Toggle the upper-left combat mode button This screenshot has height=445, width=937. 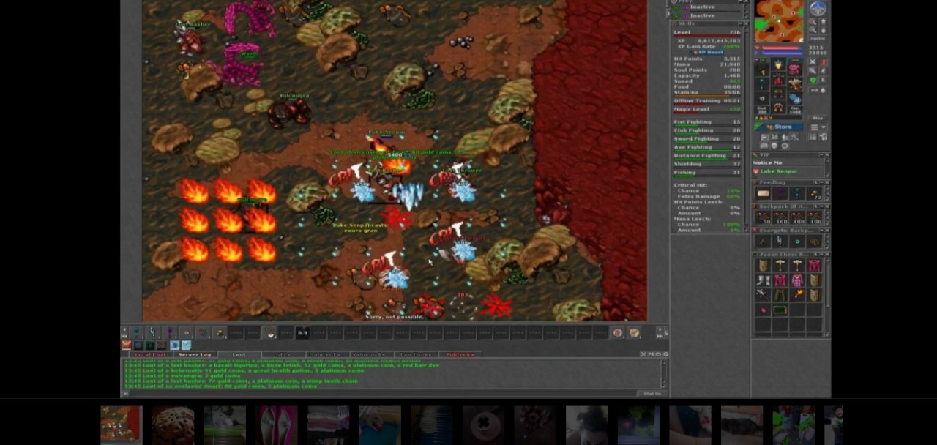813,61
